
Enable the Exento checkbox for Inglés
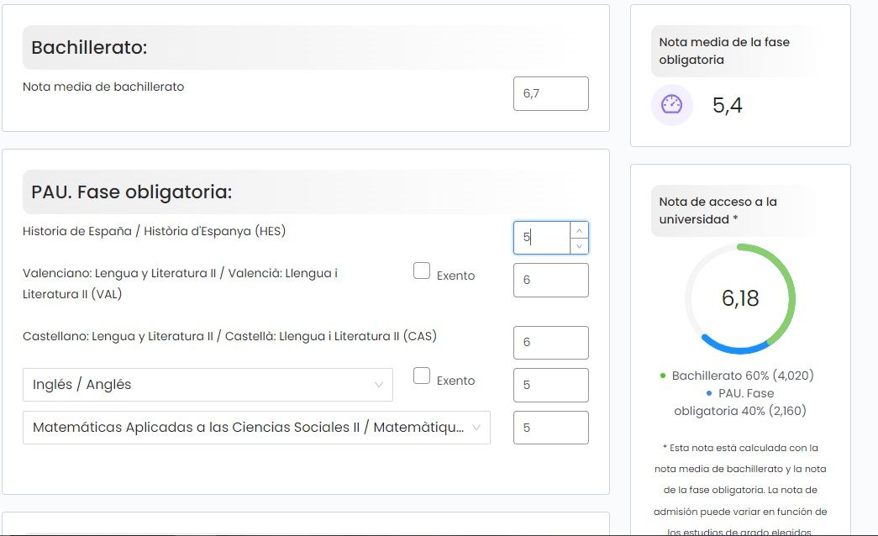click(422, 376)
